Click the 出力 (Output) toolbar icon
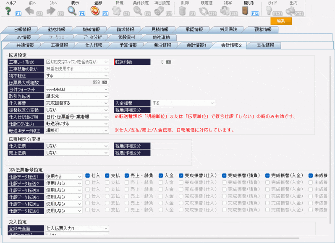The height and width of the screenshot is (243, 335). [293, 11]
